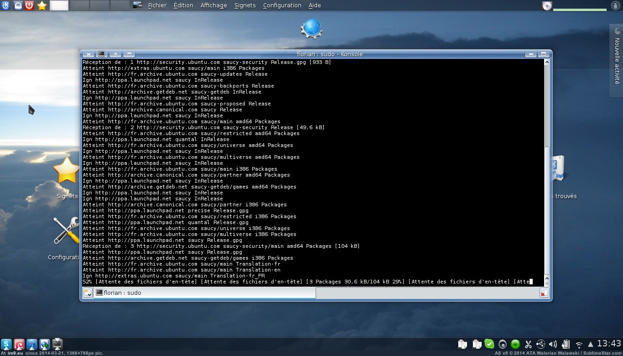Open the Skype icon in the taskbar
Screen dimensions: 623x356
pos(6,344)
